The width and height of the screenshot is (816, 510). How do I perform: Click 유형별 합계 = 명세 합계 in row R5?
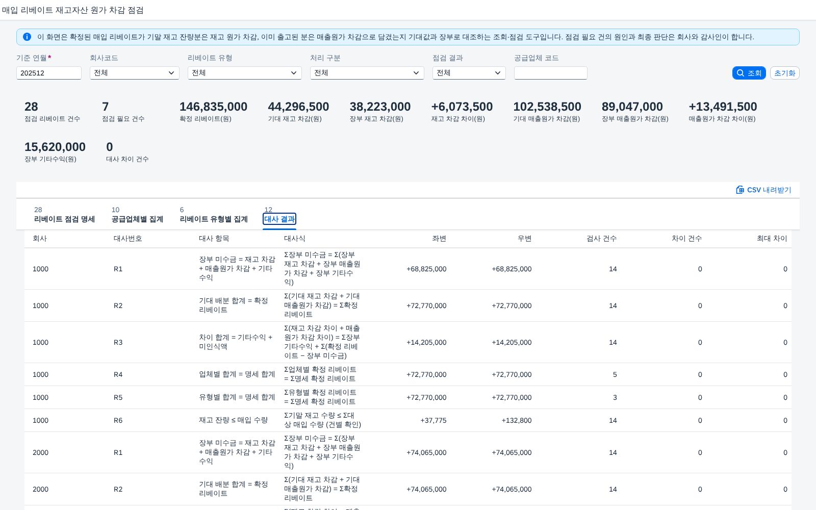[x=237, y=397]
